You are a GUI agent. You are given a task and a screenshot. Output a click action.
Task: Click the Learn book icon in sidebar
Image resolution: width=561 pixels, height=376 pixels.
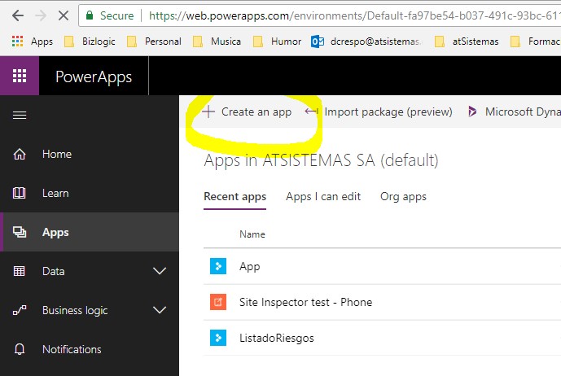coord(20,193)
